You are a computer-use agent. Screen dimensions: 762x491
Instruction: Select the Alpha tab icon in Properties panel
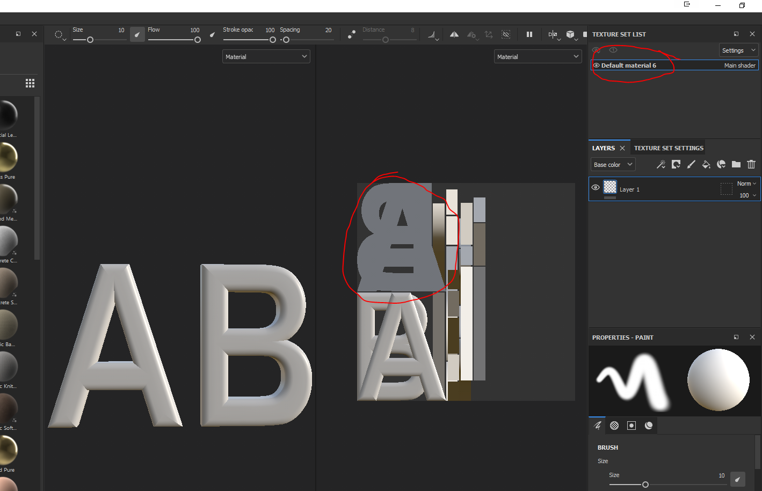(614, 425)
